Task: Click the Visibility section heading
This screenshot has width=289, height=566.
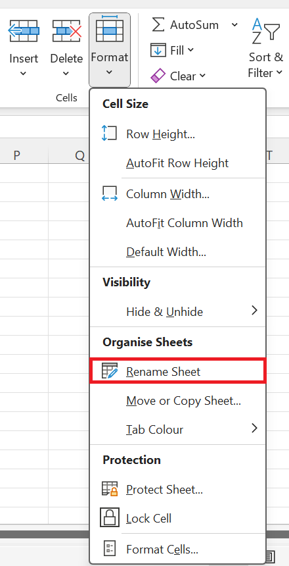Action: tap(126, 282)
